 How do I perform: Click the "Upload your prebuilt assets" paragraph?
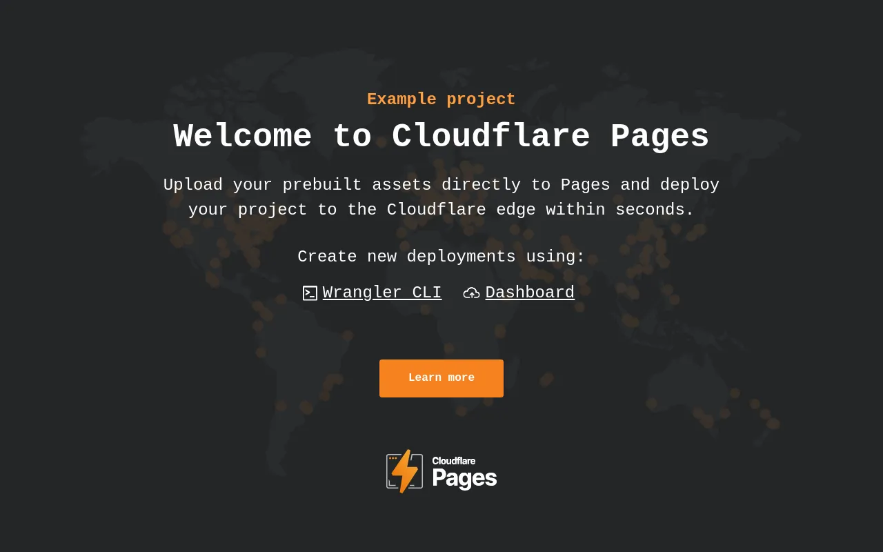point(441,197)
